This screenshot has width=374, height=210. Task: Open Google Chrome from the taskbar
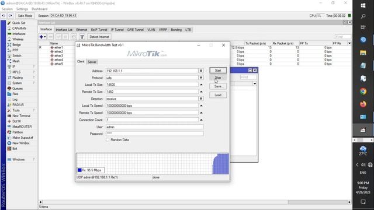(x=363, y=92)
